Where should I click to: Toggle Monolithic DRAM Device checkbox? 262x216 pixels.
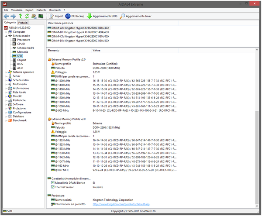tap(53, 183)
